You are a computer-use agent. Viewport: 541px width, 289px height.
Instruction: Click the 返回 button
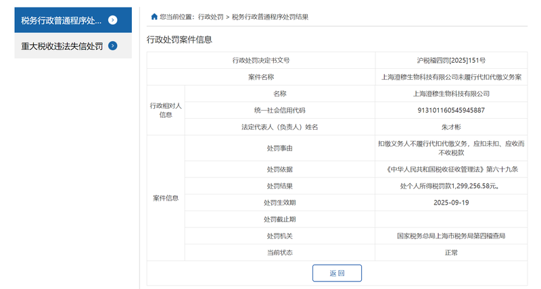pos(337,273)
